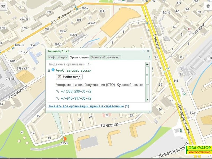The width and height of the screenshot is (212, 159).
Task: Open the ЭВАКУАТОР круглосуточно banner
Action: point(199,150)
